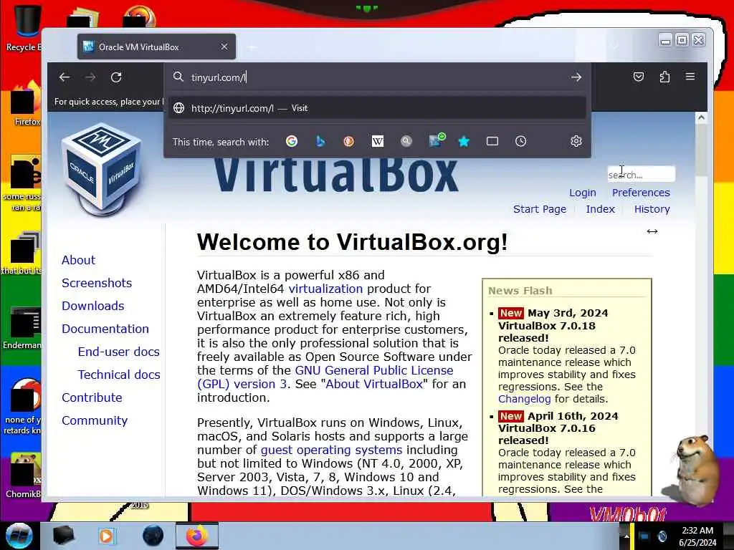The width and height of the screenshot is (734, 550).
Task: Show hidden system tray icons
Action: coord(625,536)
